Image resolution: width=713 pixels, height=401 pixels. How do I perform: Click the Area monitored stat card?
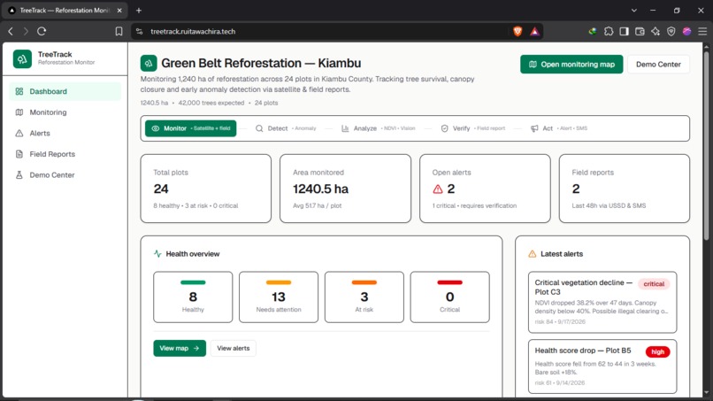pyautogui.click(x=345, y=189)
